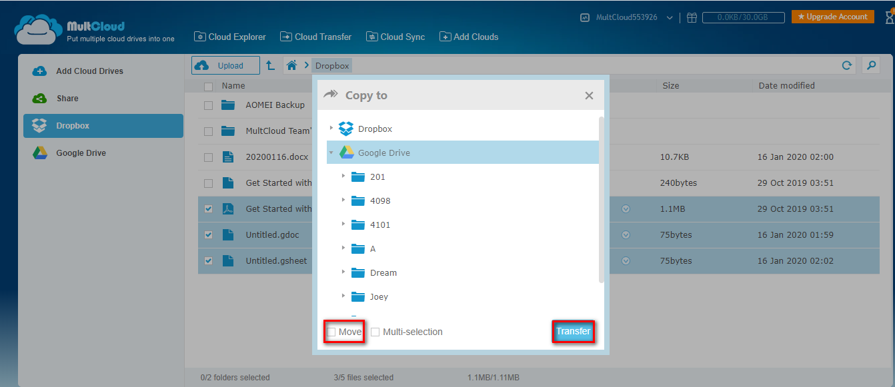Select Joey folder in tree
This screenshot has height=387, width=895.
pyautogui.click(x=379, y=297)
